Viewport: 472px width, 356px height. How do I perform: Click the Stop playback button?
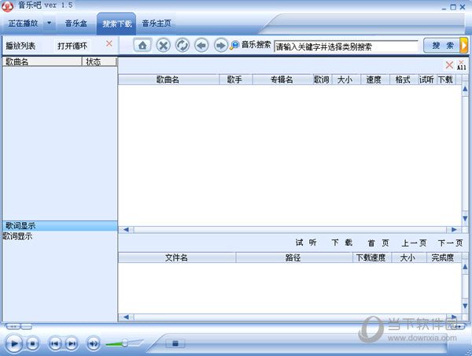click(32, 343)
